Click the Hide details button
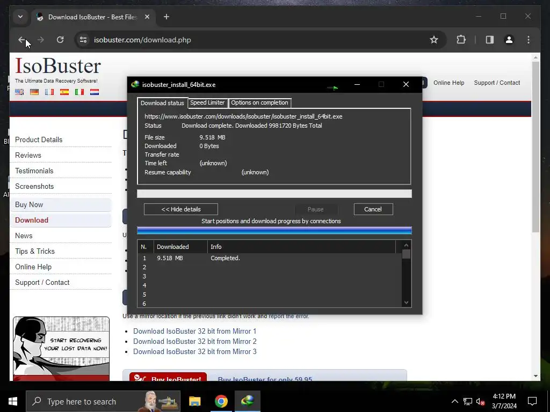This screenshot has width=550, height=412. 180,209
